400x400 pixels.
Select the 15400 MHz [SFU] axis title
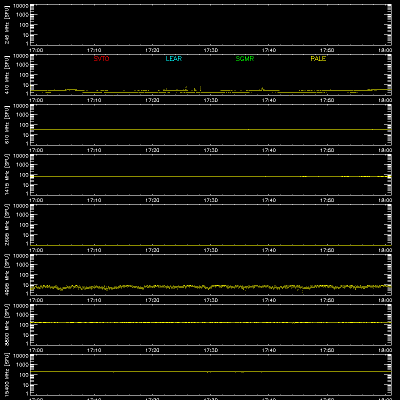pyautogui.click(x=7, y=374)
